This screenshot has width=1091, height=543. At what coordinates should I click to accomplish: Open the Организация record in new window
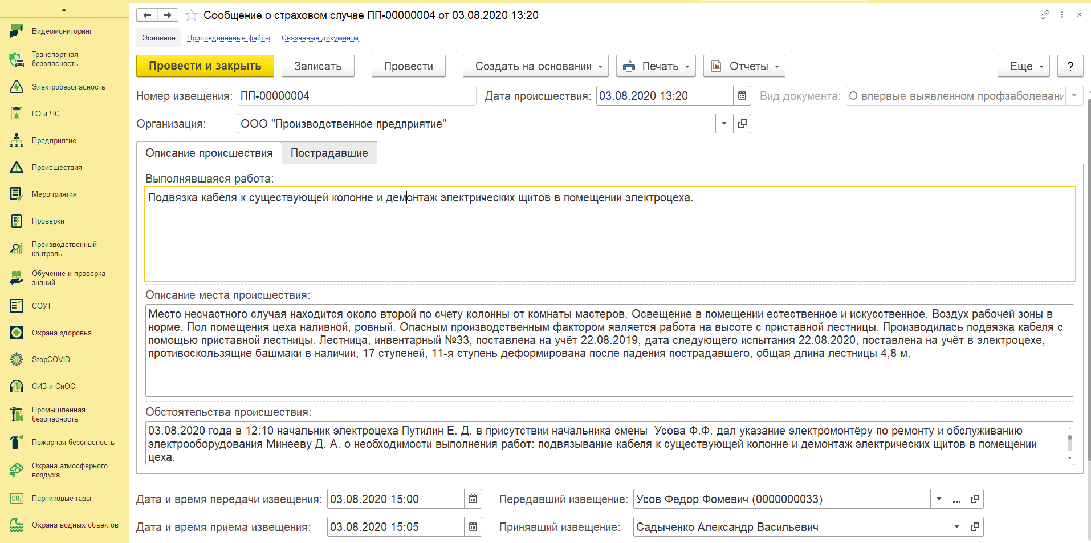click(x=742, y=124)
